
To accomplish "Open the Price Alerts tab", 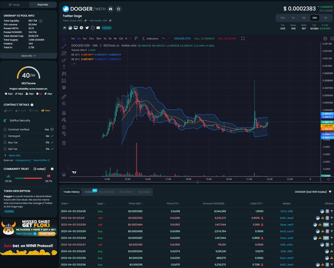I will tap(126, 192).
